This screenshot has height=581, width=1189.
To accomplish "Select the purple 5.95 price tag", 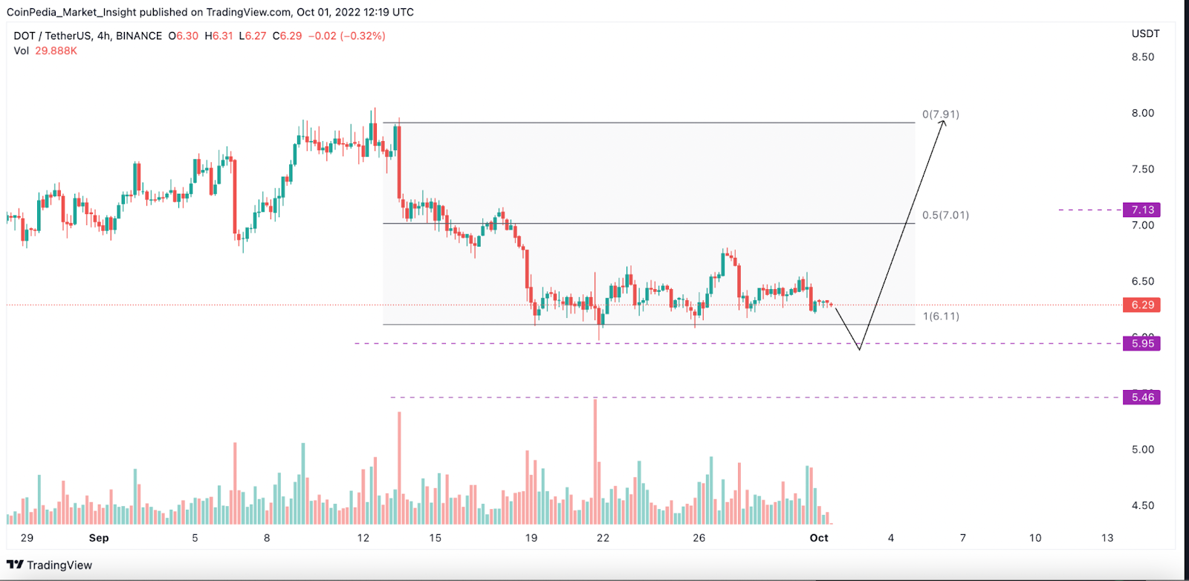I will coord(1142,343).
